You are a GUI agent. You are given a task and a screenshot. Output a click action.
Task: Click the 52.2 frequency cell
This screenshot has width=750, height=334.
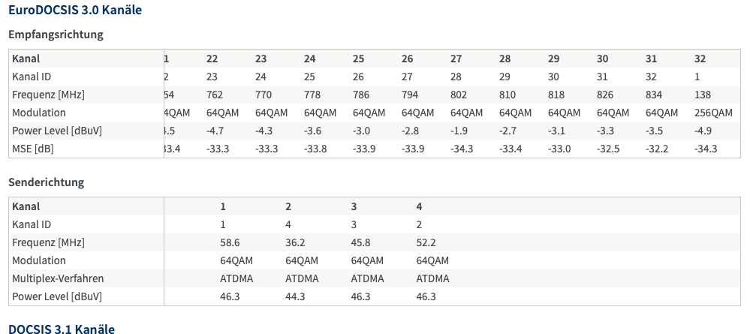[426, 242]
